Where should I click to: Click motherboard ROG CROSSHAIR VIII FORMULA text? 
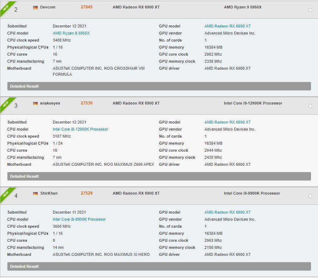[99, 71]
